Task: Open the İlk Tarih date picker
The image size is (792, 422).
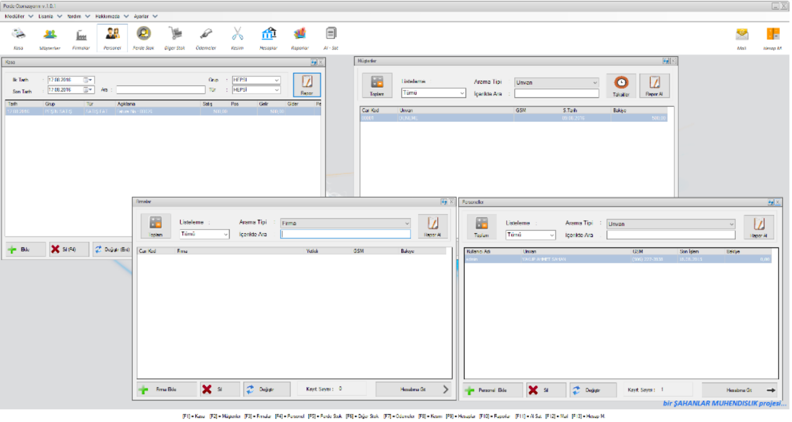Action: pyautogui.click(x=90, y=80)
